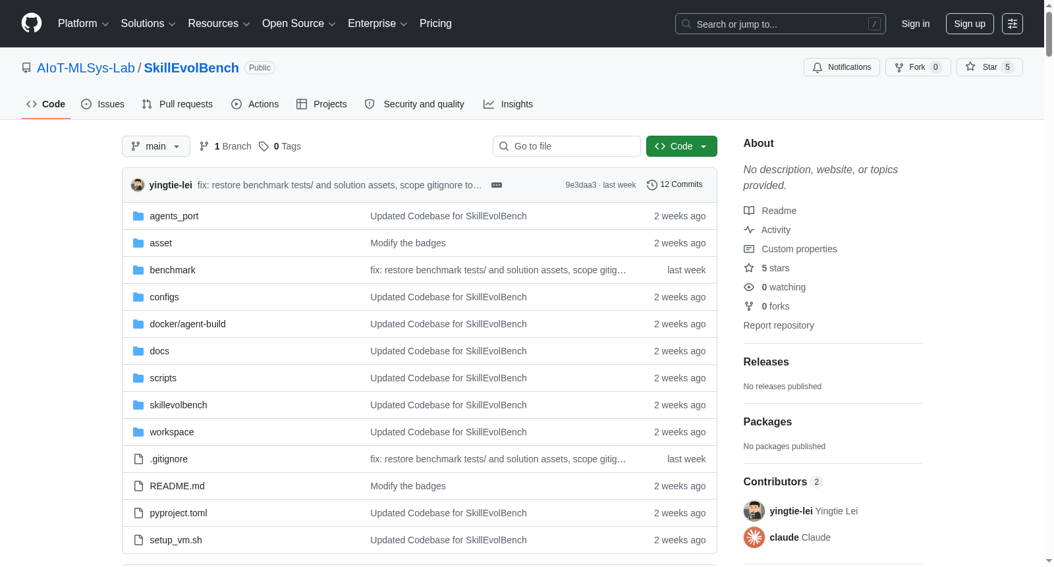Click the setup_vm.sh file icon
Screen dimensions: 1054x567
[138, 540]
